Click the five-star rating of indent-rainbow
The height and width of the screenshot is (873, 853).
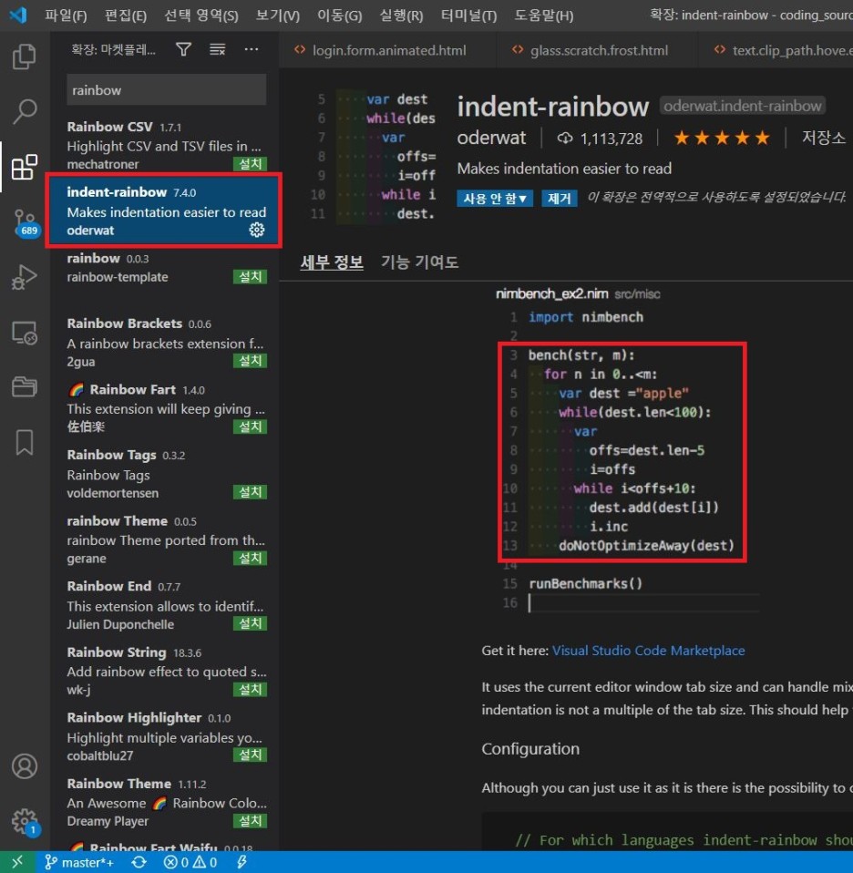click(722, 138)
